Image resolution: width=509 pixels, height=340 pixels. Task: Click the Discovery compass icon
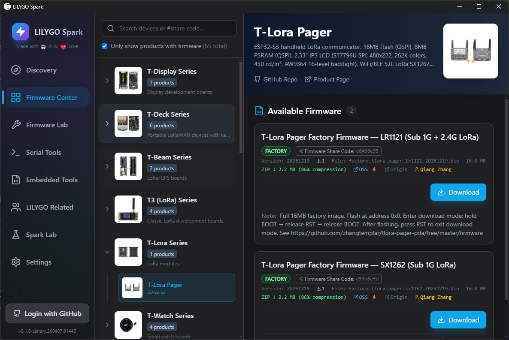tap(16, 70)
